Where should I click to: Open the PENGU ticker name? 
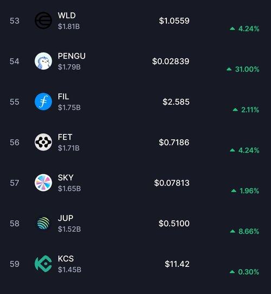point(72,56)
